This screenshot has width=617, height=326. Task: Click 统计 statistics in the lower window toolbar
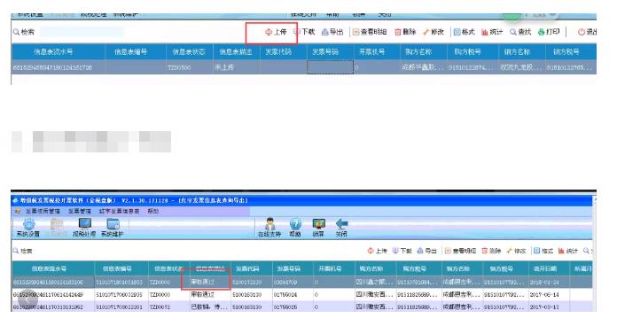(x=568, y=251)
